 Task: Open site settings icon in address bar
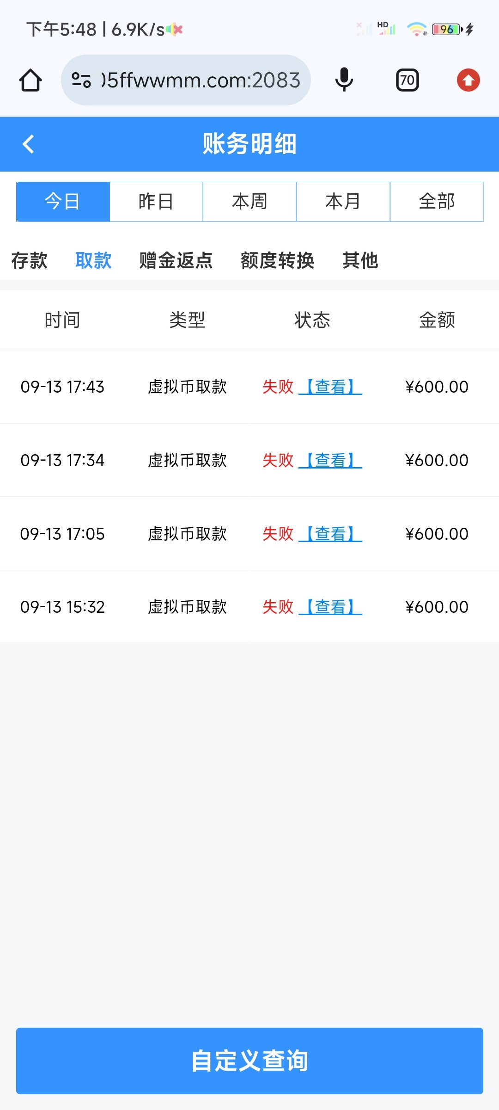(x=81, y=80)
